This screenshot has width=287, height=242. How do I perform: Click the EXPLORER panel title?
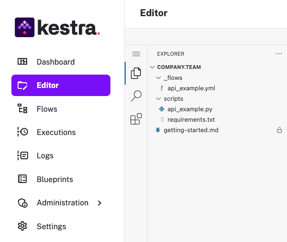tap(170, 54)
